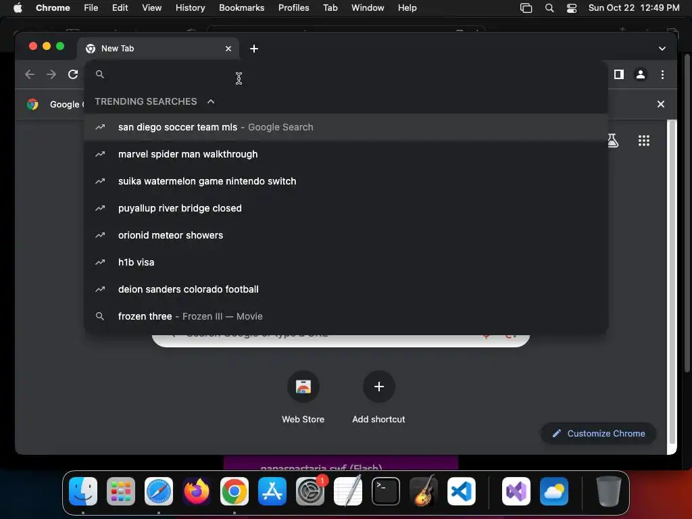This screenshot has width=692, height=519.
Task: Open the Bookmarks menu
Action: pyautogui.click(x=241, y=7)
